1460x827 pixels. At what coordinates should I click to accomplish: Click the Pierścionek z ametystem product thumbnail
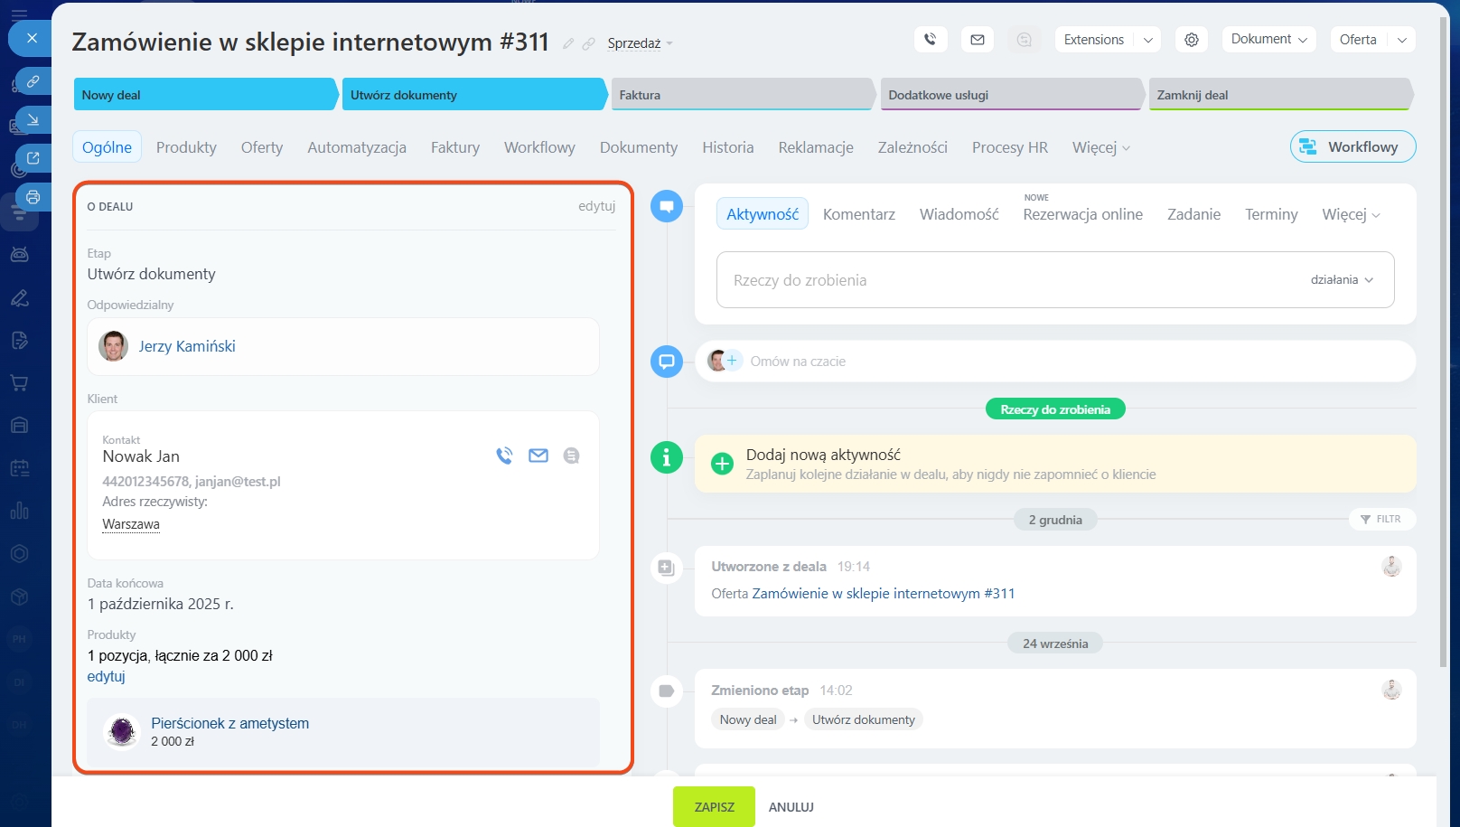coord(122,731)
